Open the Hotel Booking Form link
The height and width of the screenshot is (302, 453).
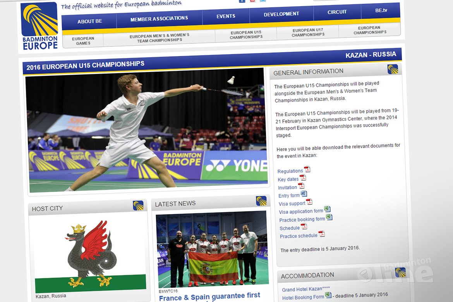pos(303,297)
